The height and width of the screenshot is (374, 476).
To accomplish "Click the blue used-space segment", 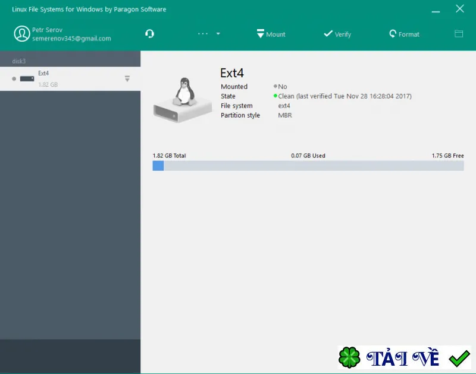I will click(158, 166).
